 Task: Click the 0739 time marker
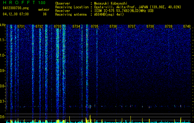[169, 26]
